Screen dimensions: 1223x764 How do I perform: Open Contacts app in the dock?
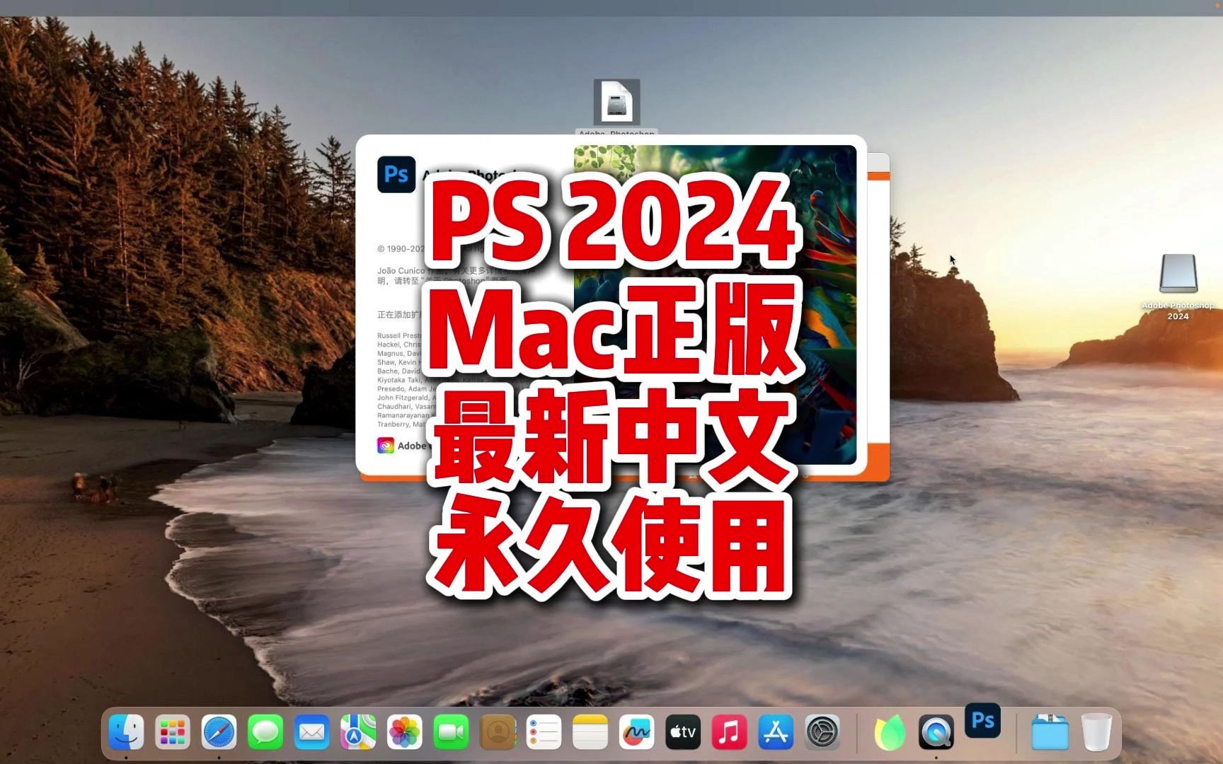coord(498,732)
